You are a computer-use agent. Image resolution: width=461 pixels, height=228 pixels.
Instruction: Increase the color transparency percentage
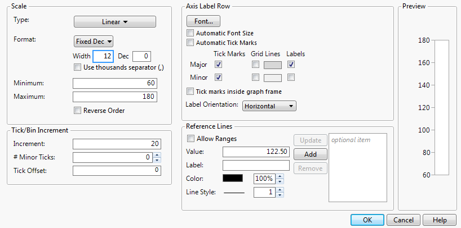coord(280,176)
